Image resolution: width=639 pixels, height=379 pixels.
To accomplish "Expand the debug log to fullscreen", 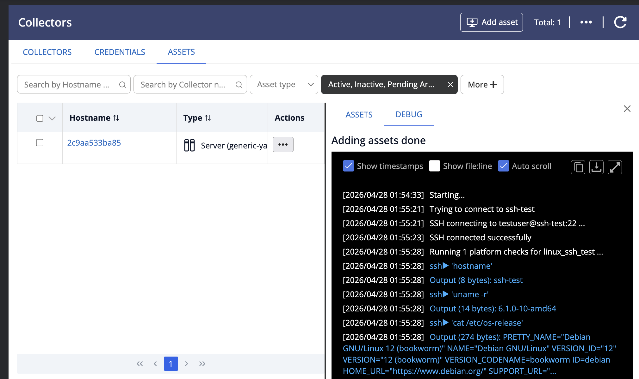I will click(615, 167).
